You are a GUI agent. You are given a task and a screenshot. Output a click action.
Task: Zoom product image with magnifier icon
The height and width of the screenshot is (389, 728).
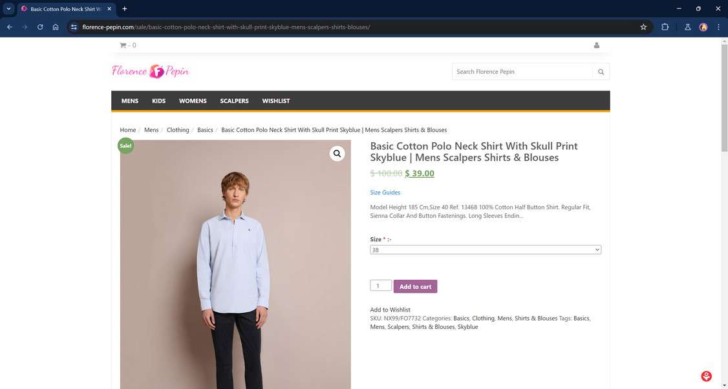337,154
